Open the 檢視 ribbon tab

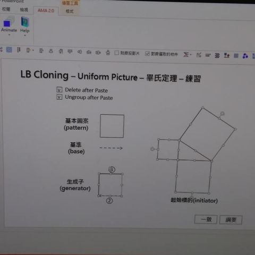tap(24, 10)
